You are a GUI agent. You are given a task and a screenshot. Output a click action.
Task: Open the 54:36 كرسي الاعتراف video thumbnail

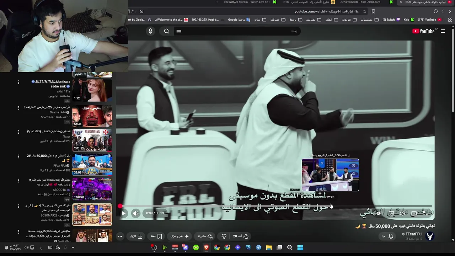92,116
